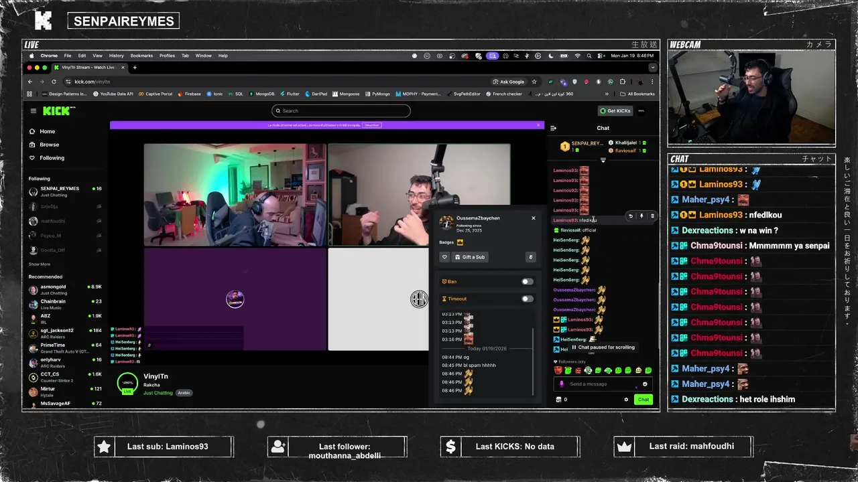The height and width of the screenshot is (482, 858).
Task: Open ABZ recommended channel
Action: pyautogui.click(x=64, y=319)
